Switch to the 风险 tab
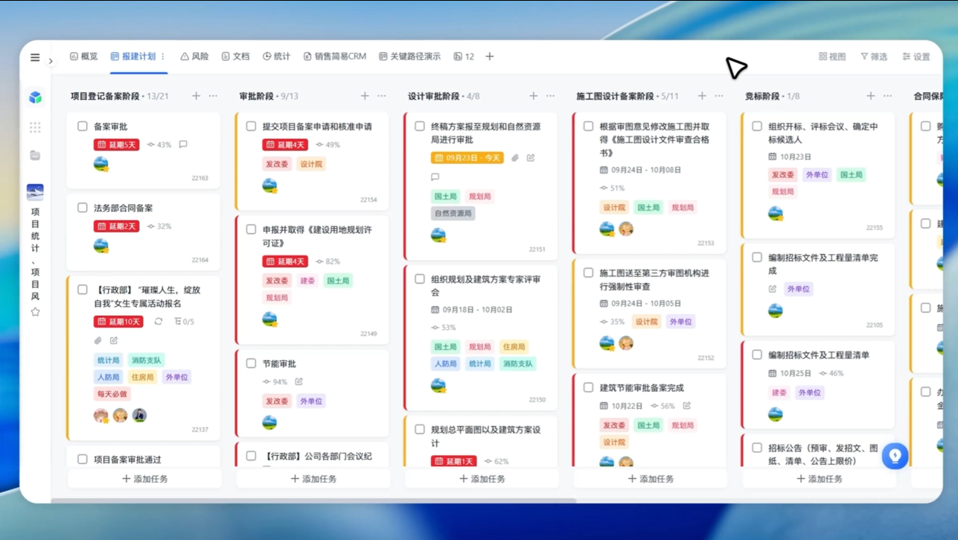This screenshot has width=958, height=540. [x=194, y=57]
